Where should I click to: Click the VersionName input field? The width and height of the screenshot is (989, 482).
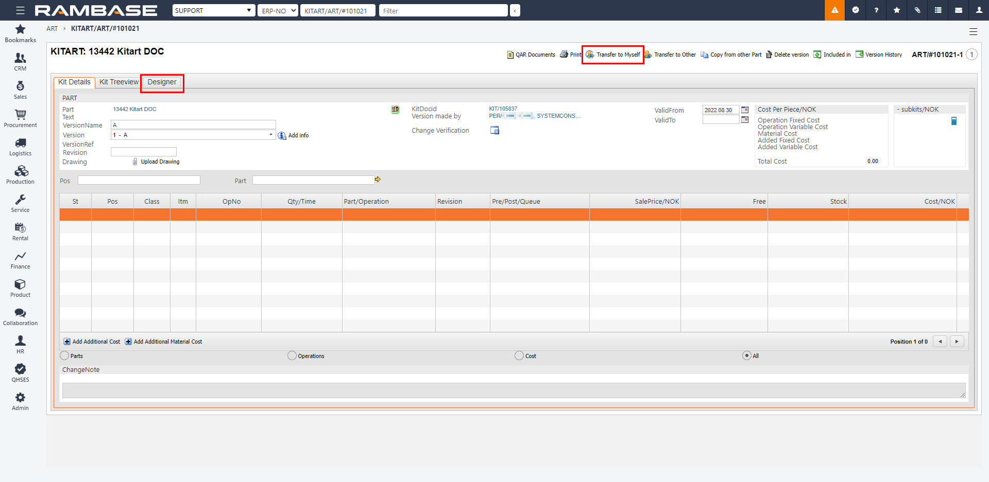(x=193, y=125)
